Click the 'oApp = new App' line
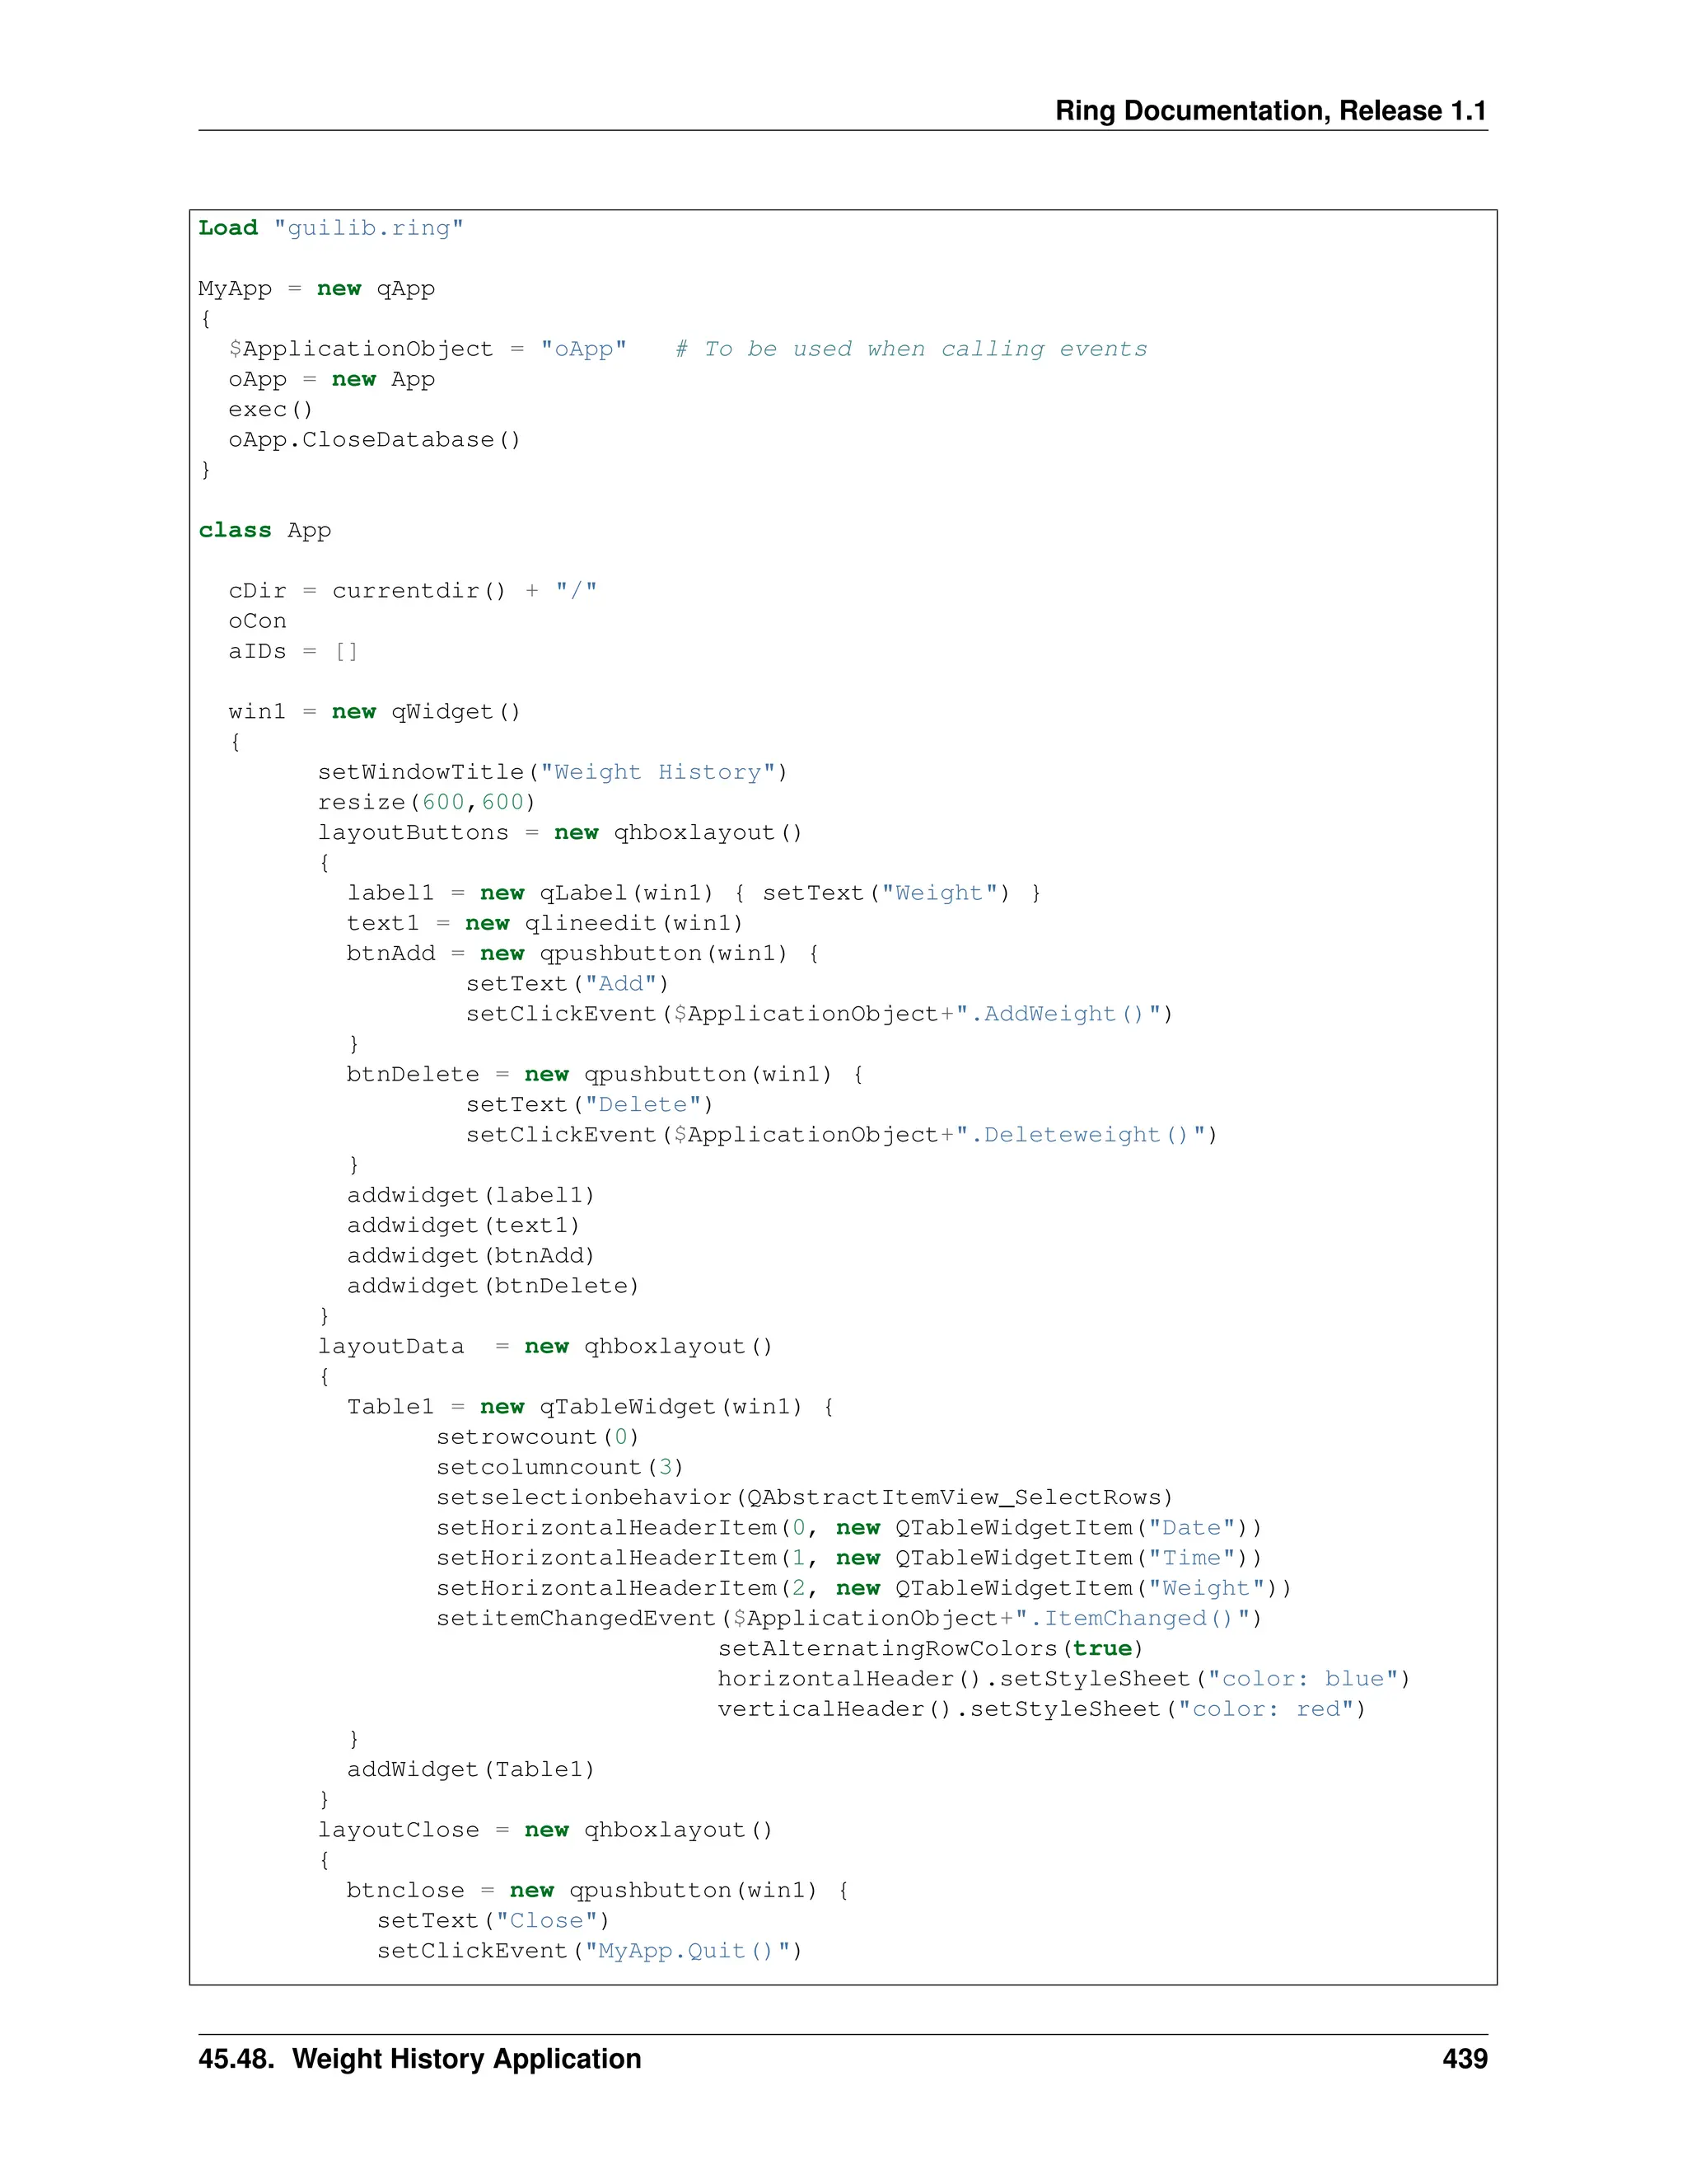This screenshot has width=1687, height=2184. tap(332, 379)
